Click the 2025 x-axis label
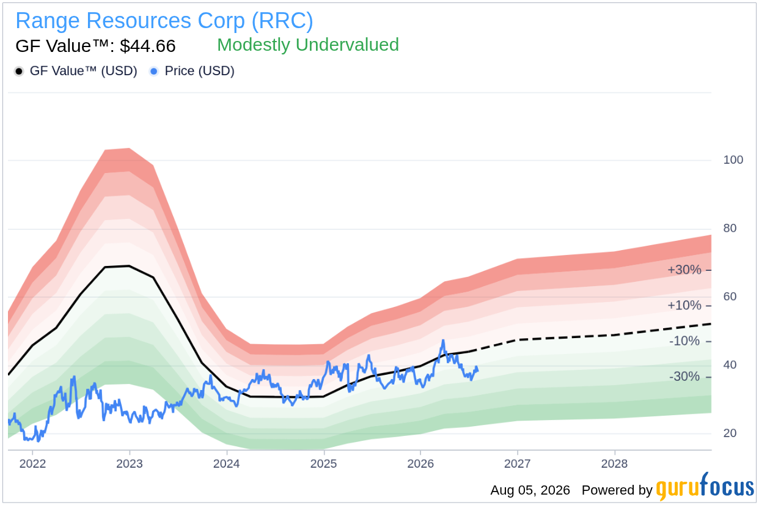 point(323,463)
